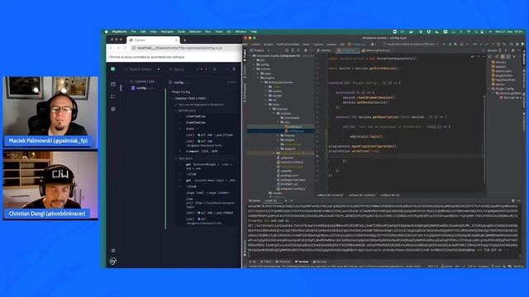Click Cypress logo at bottom of sidebar
Screen dimensions: 529x297
[113, 262]
